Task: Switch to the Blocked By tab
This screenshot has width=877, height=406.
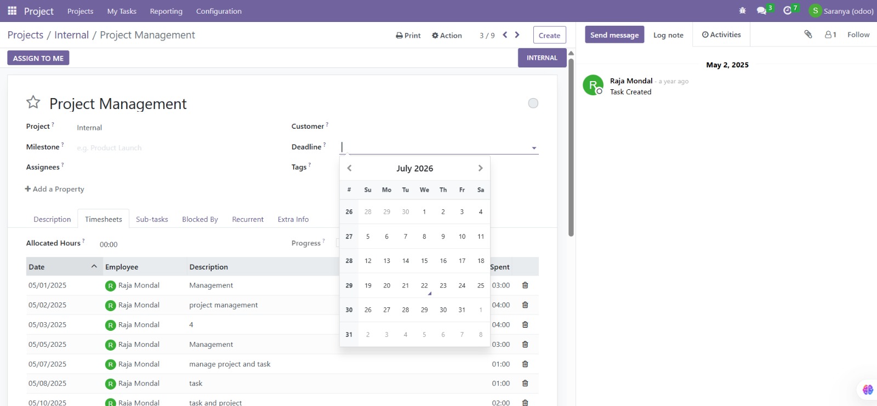Action: (200, 219)
